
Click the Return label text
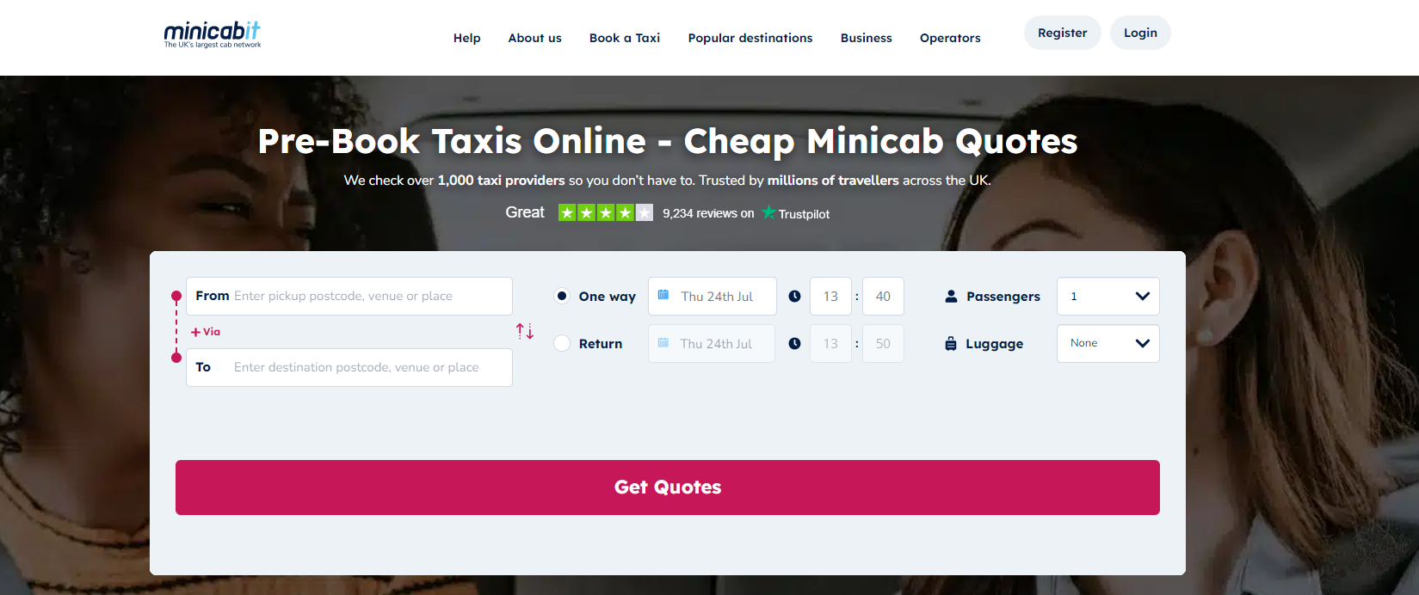(x=601, y=344)
